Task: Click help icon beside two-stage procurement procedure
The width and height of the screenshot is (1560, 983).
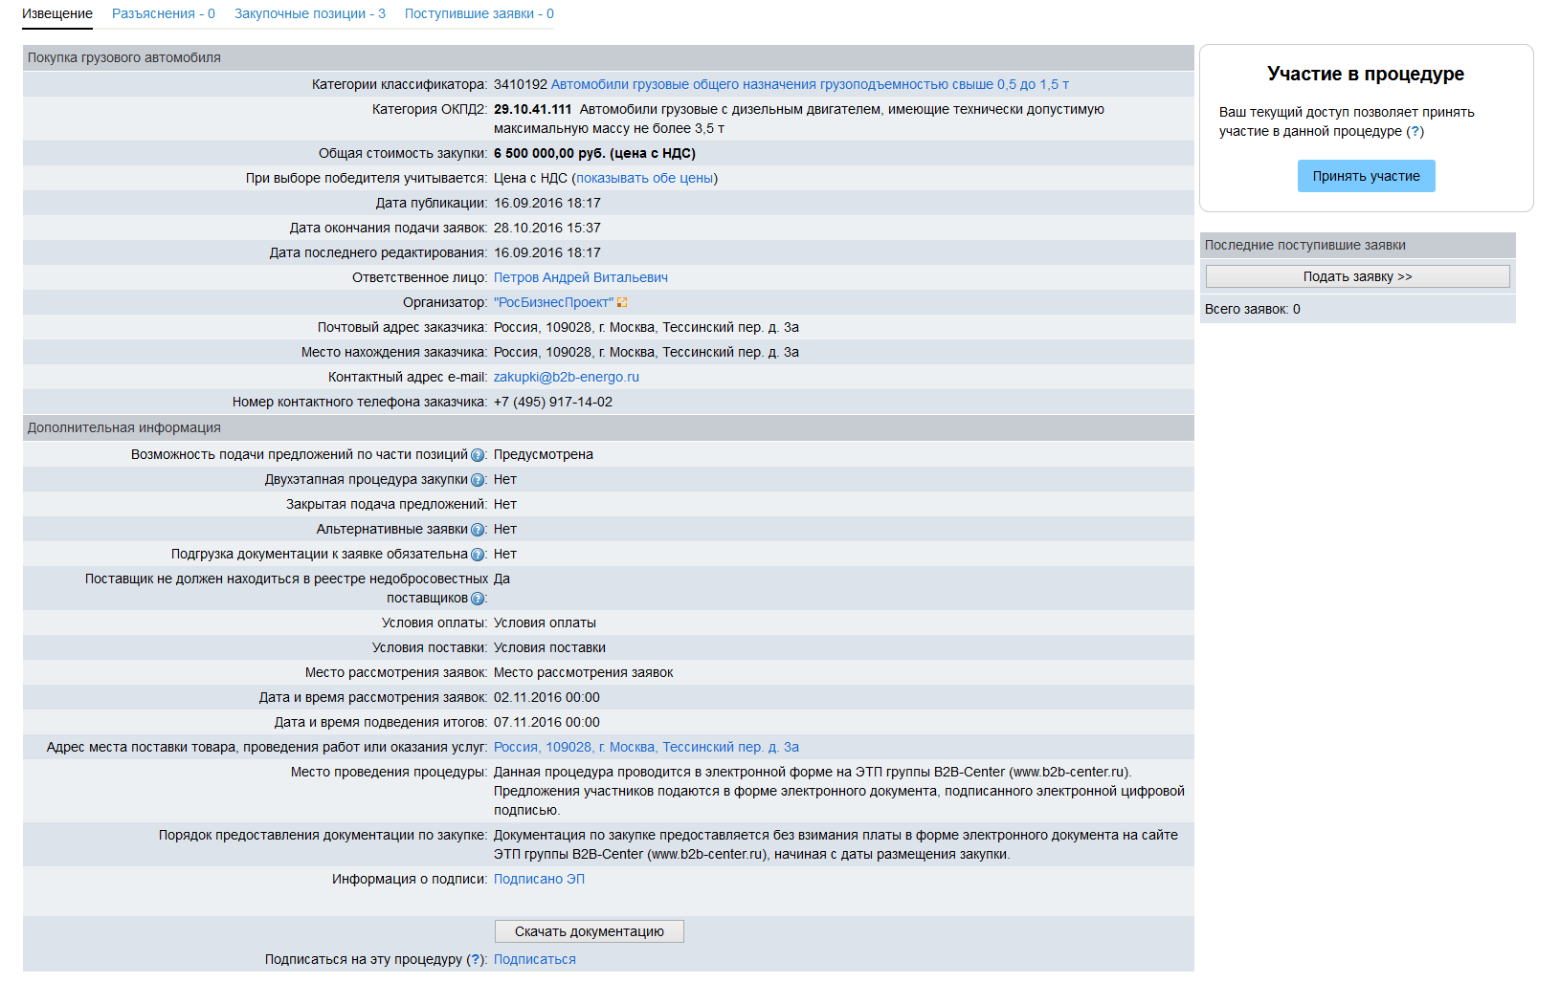Action: [478, 480]
